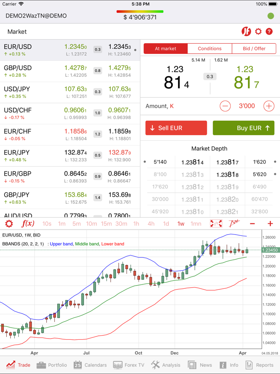Decrease amount with minus stepper
Viewport: 280px width, 374px height.
[225, 106]
